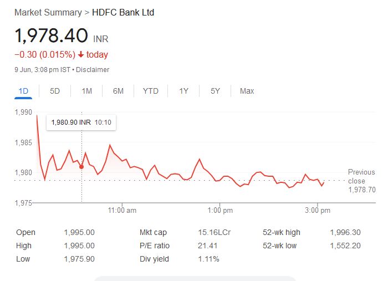Click the 1:00 pm axis label
Viewport: 388px width, 281px height.
221,211
